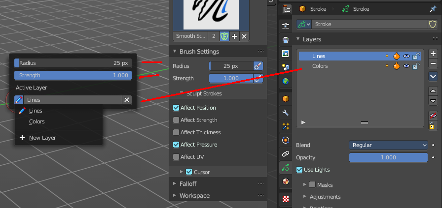Expand the Falloff panel

point(175,183)
